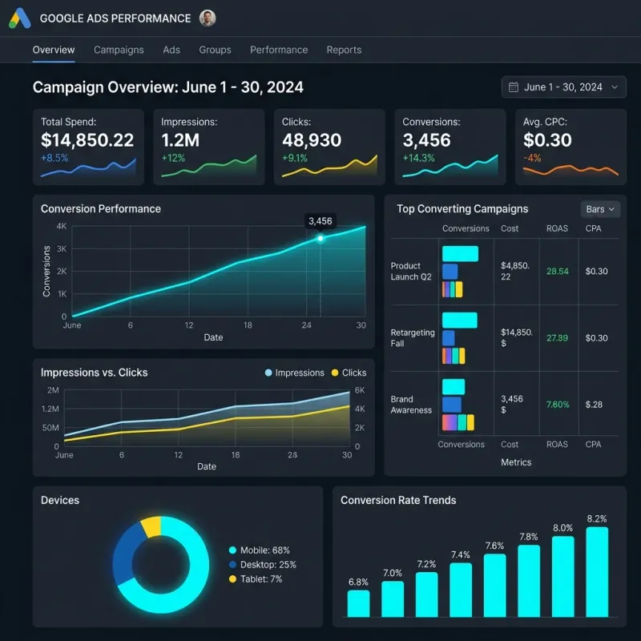Open the Campaigns tab
Image resolution: width=641 pixels, height=641 pixels.
[119, 50]
